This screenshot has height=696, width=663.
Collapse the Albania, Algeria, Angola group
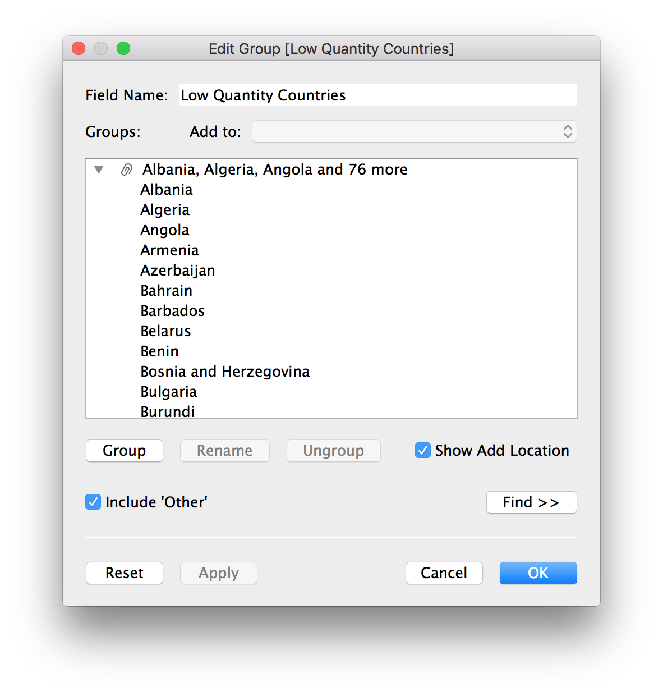point(99,170)
